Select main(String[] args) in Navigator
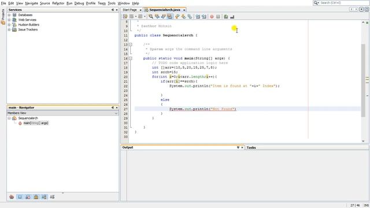 pos(36,123)
